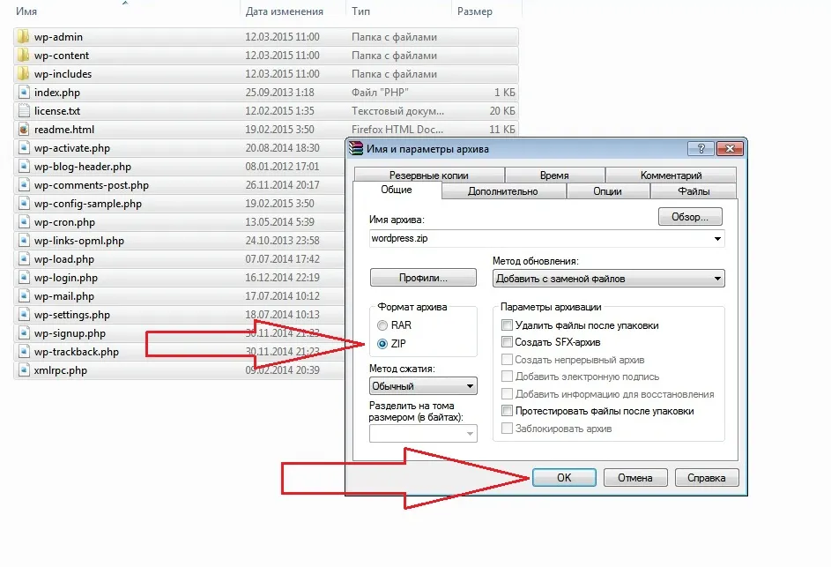Enable 'Создать SFX-архив' checkbox
Viewport: 831px width, 567px height.
click(x=508, y=342)
